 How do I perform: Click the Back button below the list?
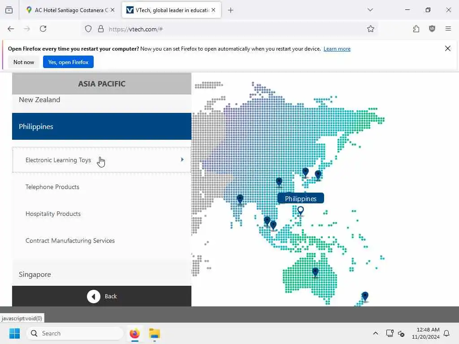coord(102,297)
